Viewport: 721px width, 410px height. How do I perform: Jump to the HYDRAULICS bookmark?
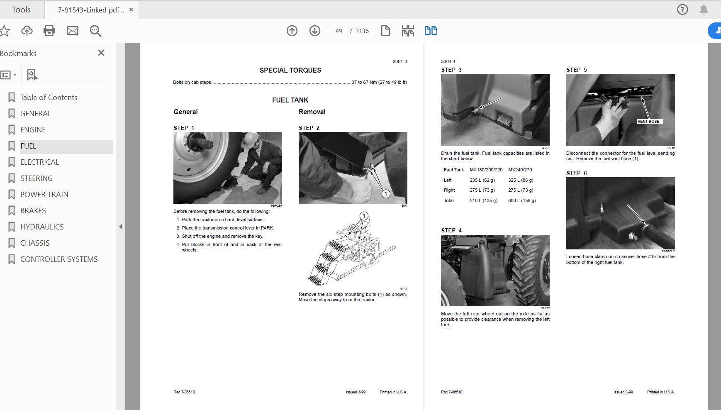(42, 227)
